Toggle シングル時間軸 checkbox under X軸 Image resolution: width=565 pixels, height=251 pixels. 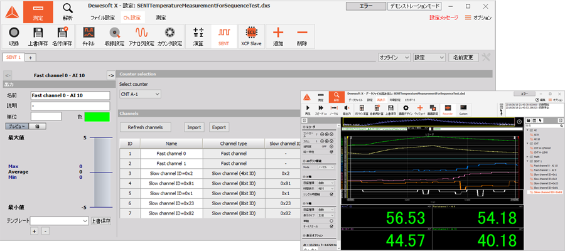331,194
